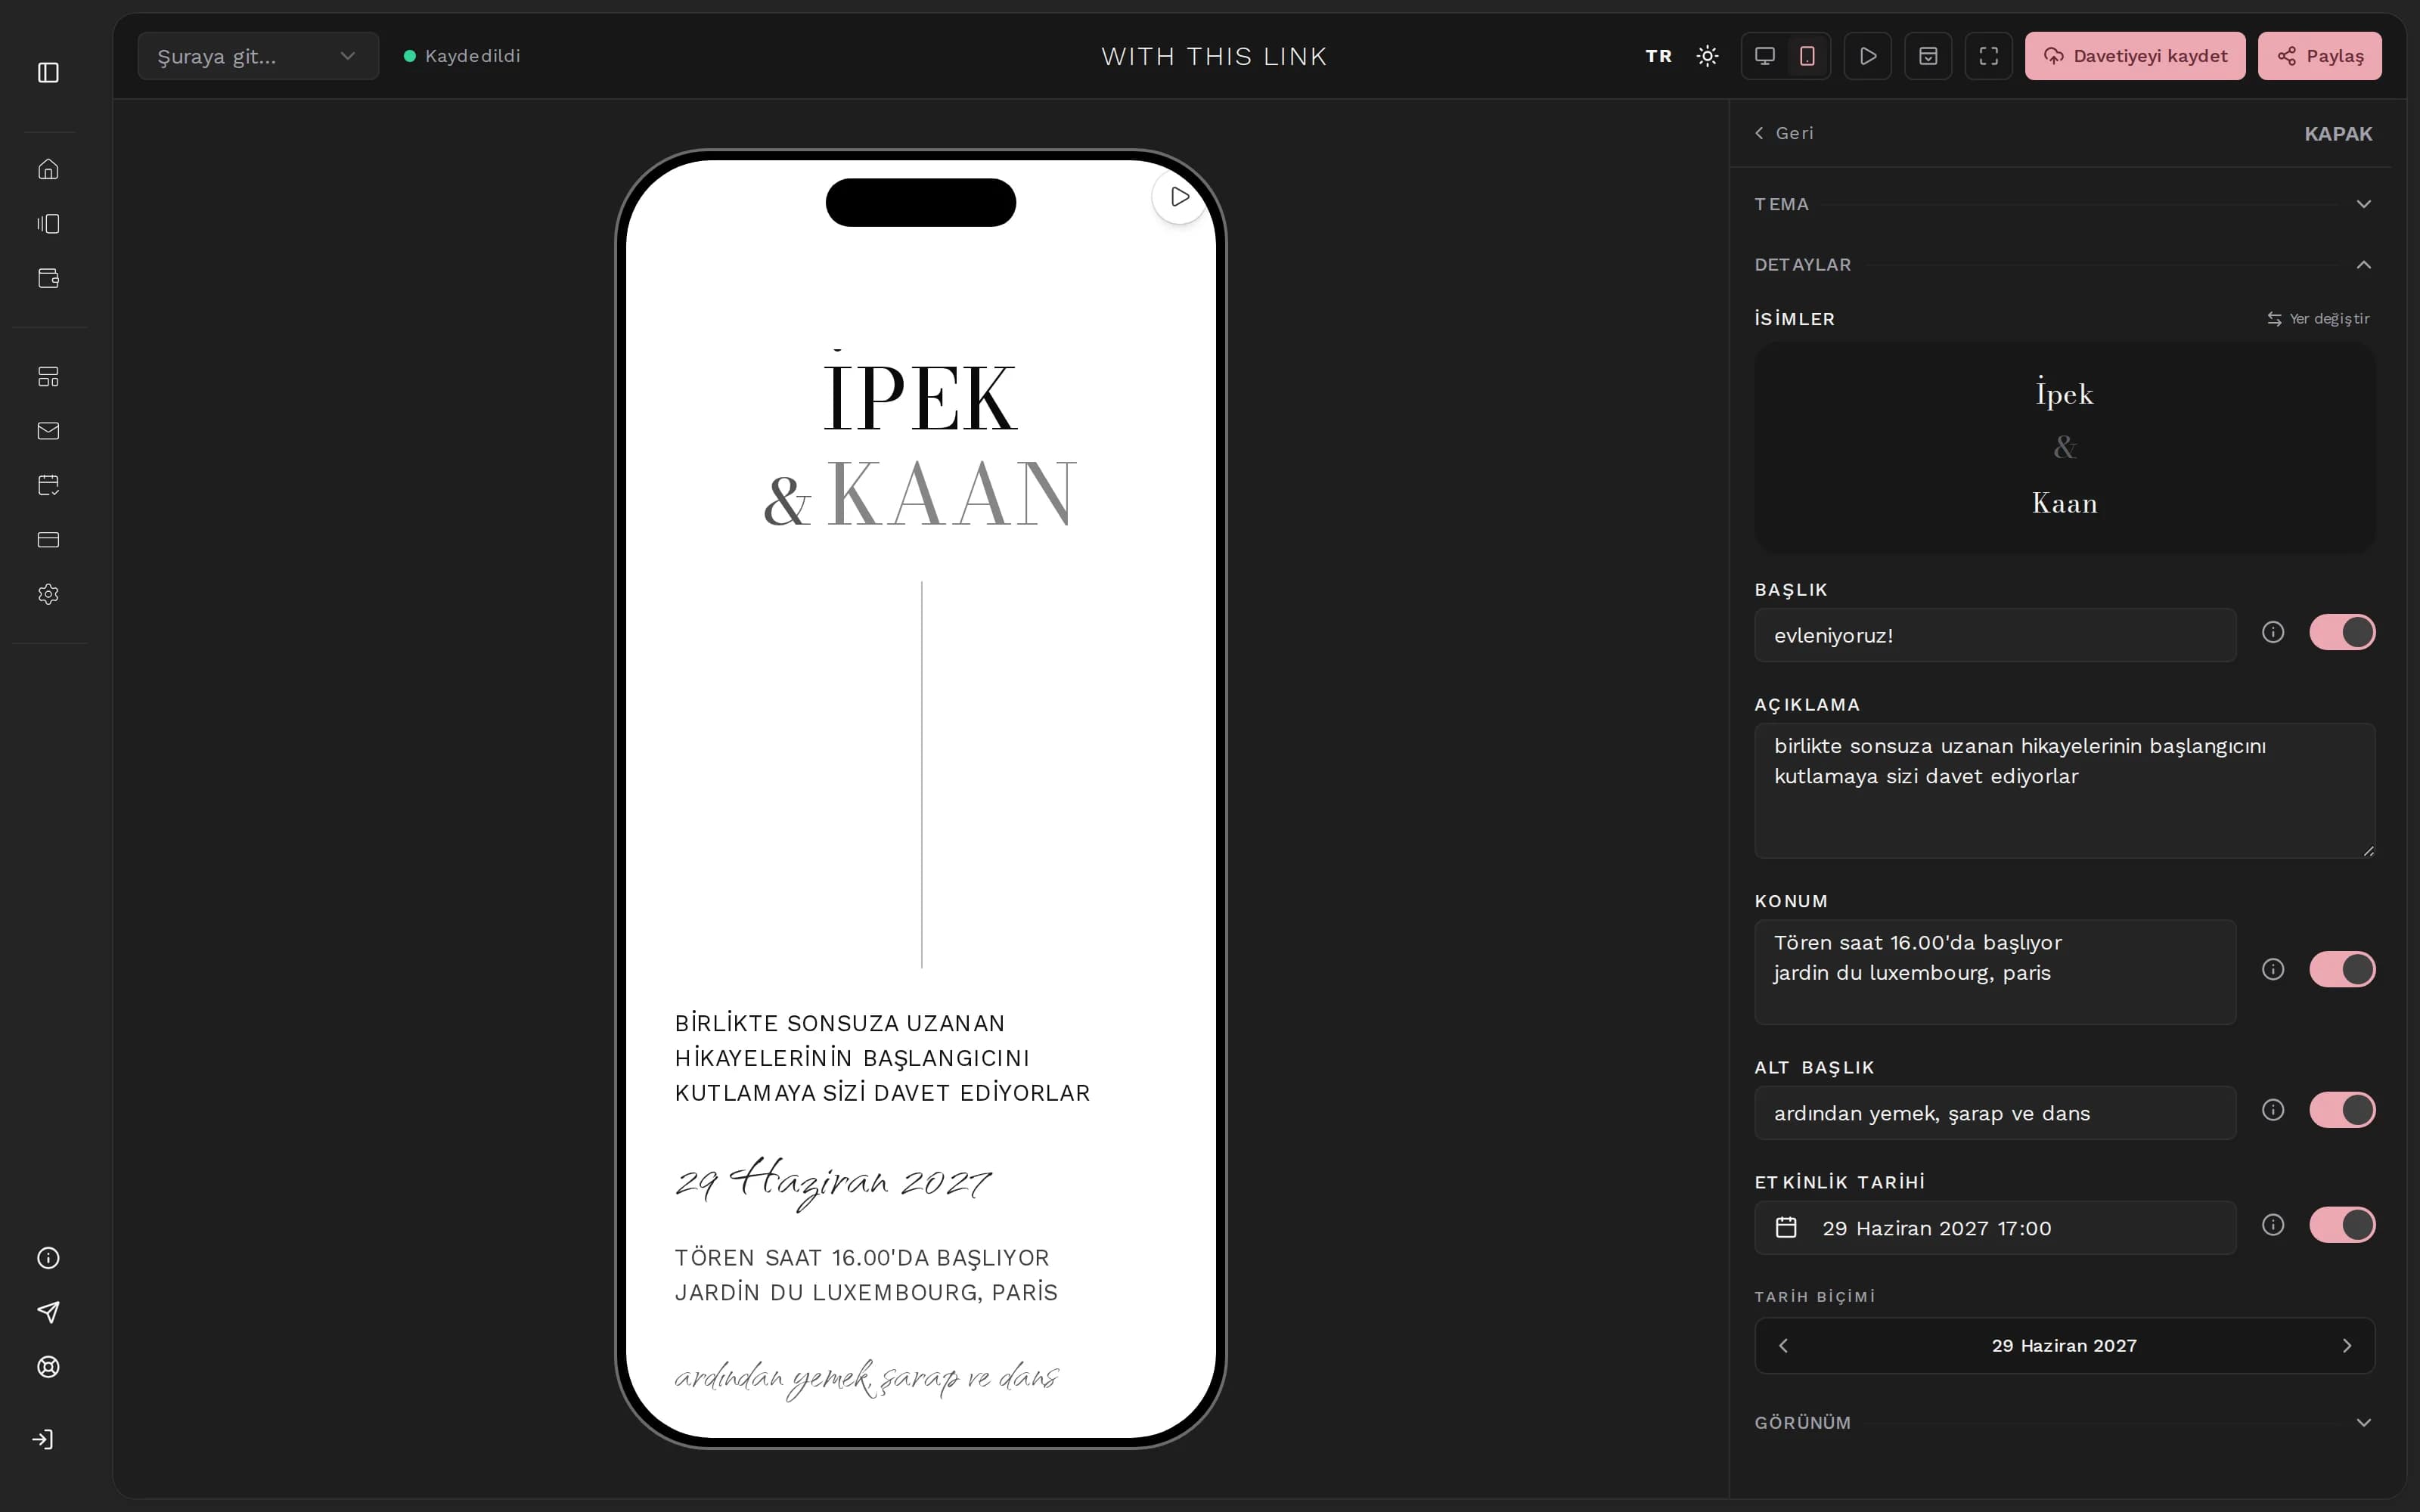Image resolution: width=2420 pixels, height=1512 pixels.
Task: Click the Açıklama text area
Action: point(2064,790)
